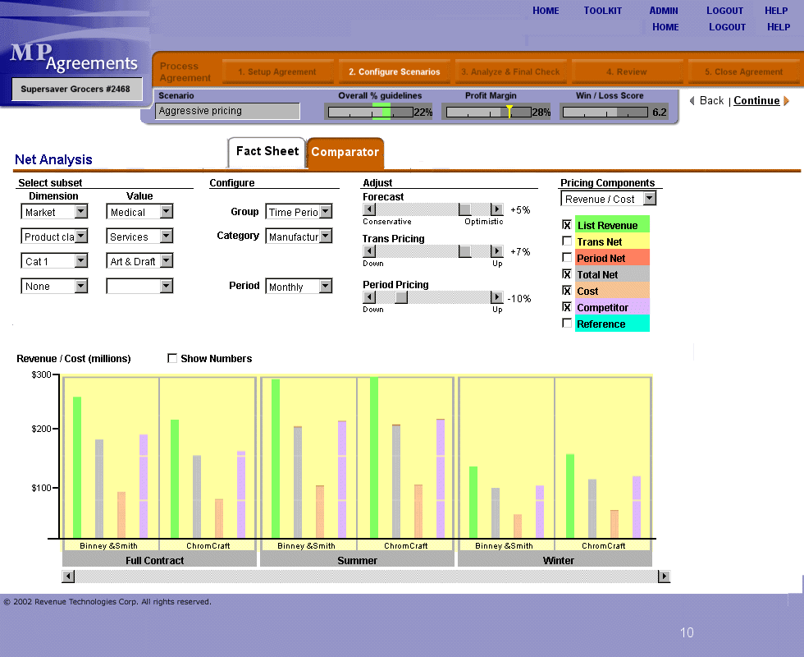Click the Back arrow icon
Screen dimensions: 804x657
[x=692, y=101]
